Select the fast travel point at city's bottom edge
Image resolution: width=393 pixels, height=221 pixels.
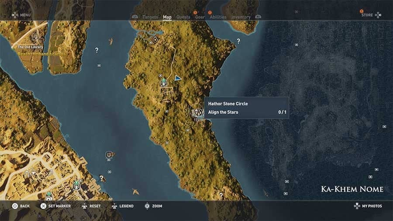(49, 196)
